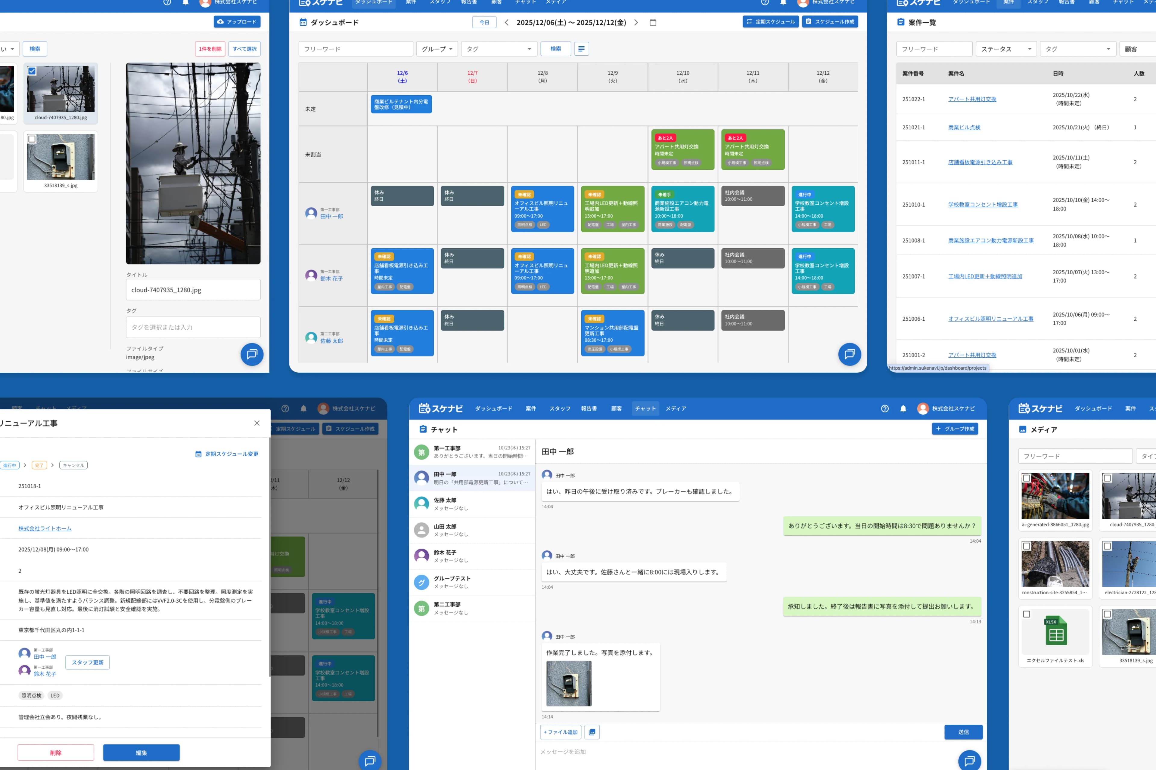Open the タグ dropdown on dashboard
The height and width of the screenshot is (770, 1156).
coord(499,49)
